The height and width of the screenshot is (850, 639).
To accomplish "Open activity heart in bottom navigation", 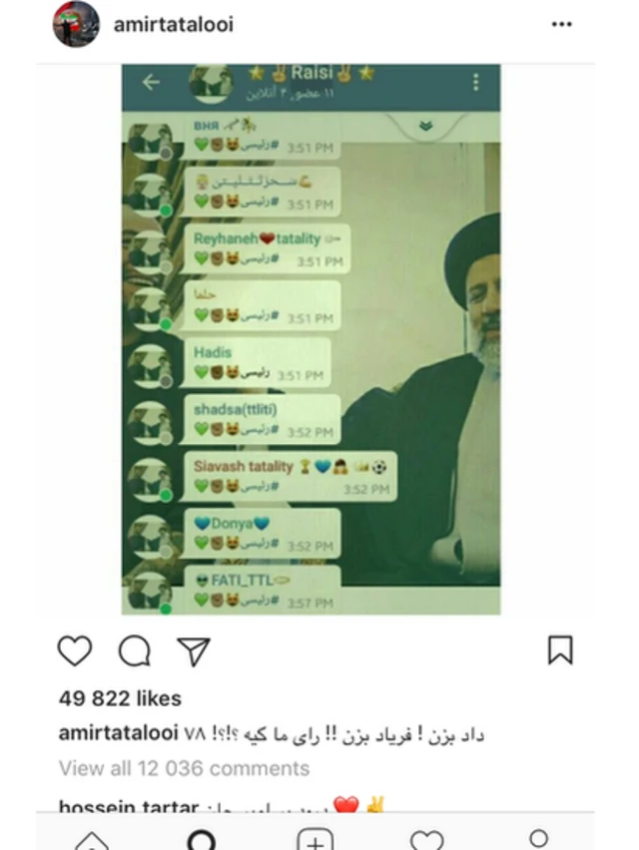I will (427, 840).
